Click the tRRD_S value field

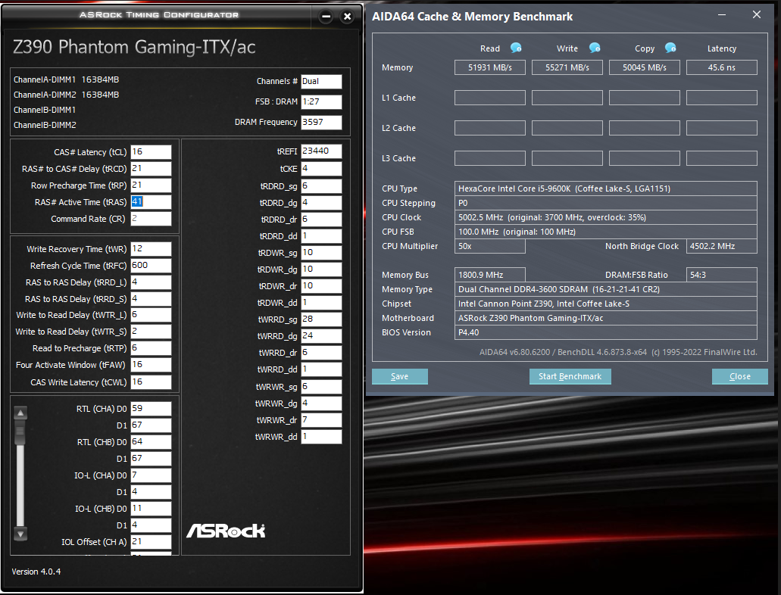[x=151, y=299]
